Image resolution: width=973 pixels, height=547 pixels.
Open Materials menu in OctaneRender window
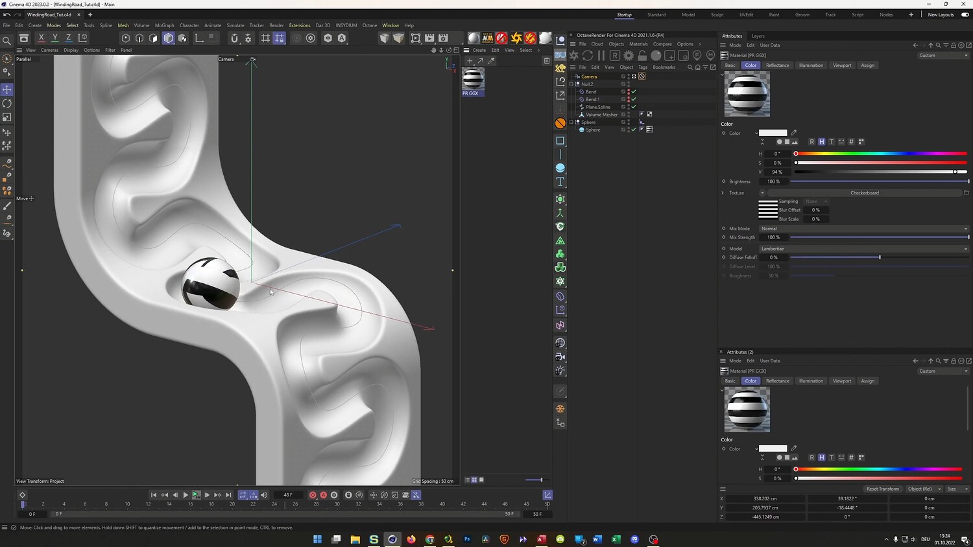638,44
